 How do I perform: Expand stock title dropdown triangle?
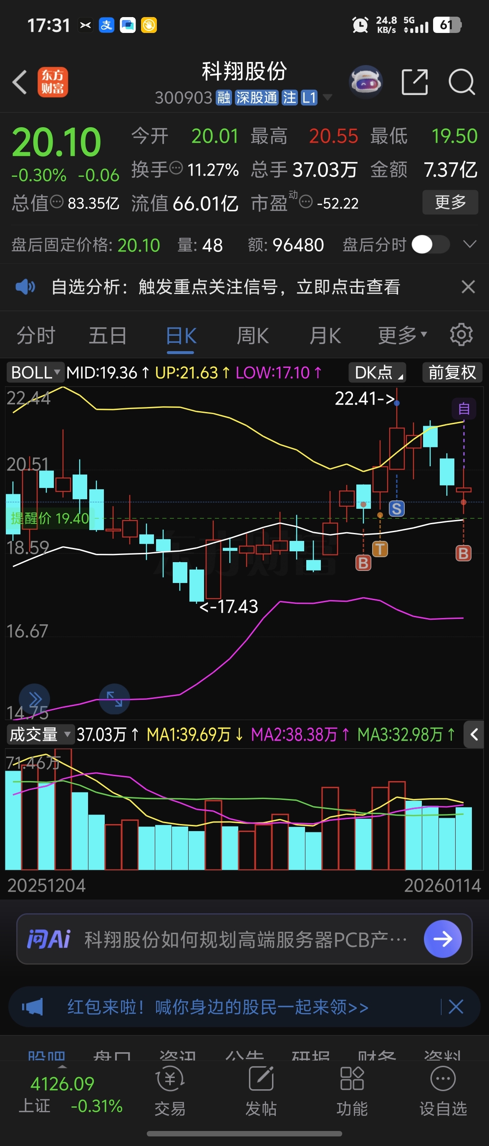tap(328, 97)
